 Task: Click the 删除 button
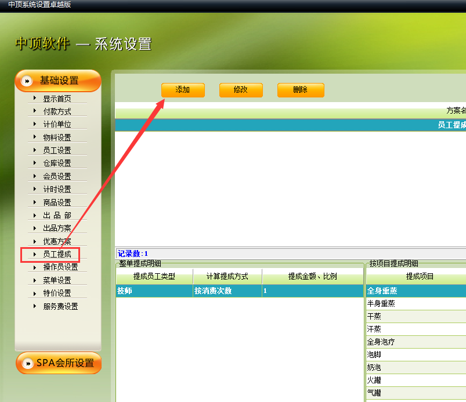coord(301,90)
